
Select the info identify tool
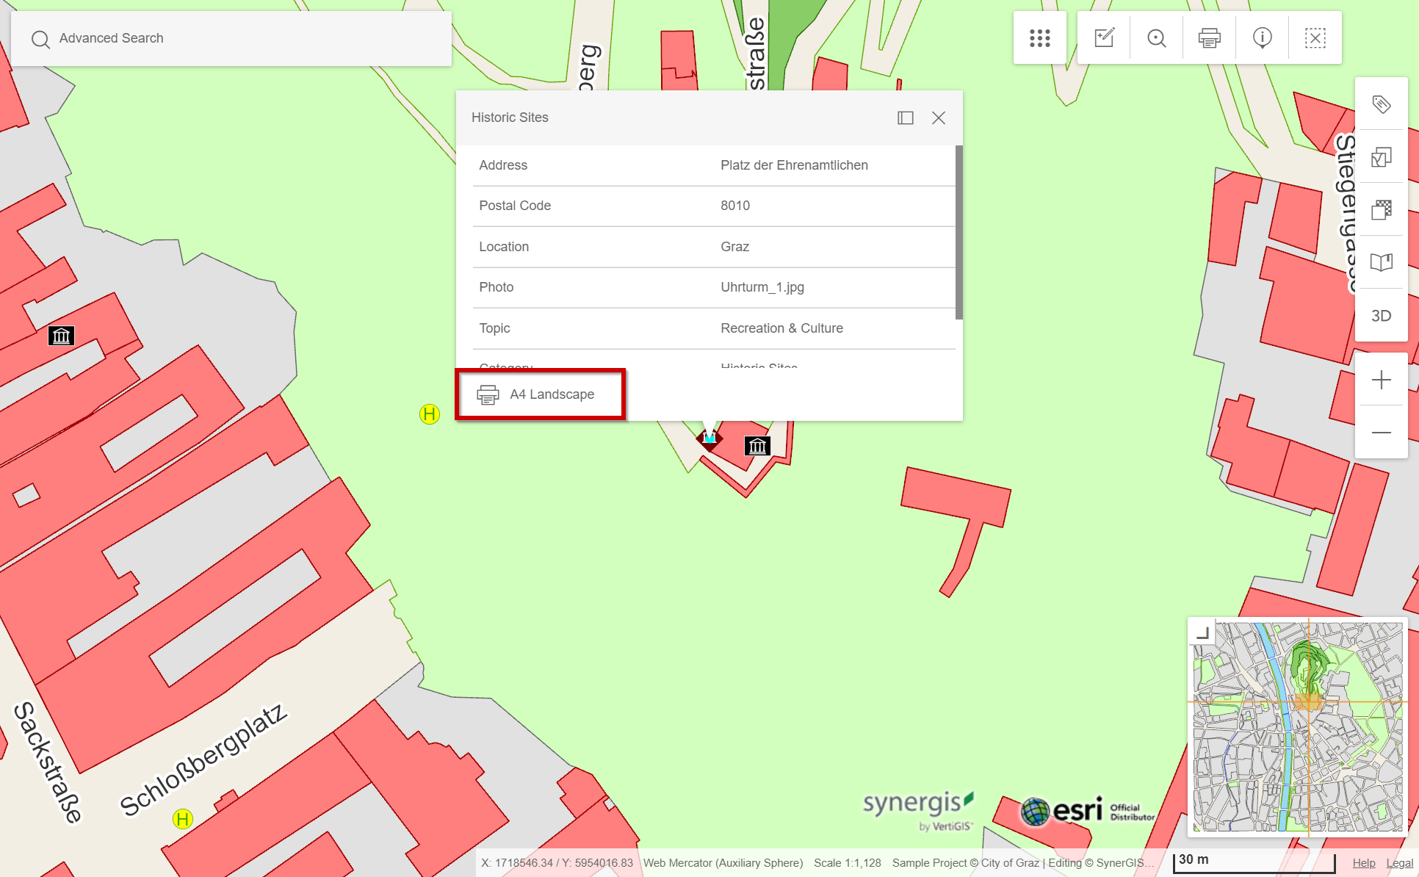[1262, 37]
